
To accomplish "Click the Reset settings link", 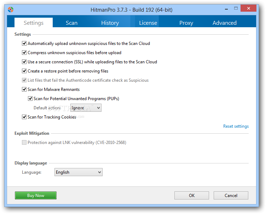I will pyautogui.click(x=236, y=126).
